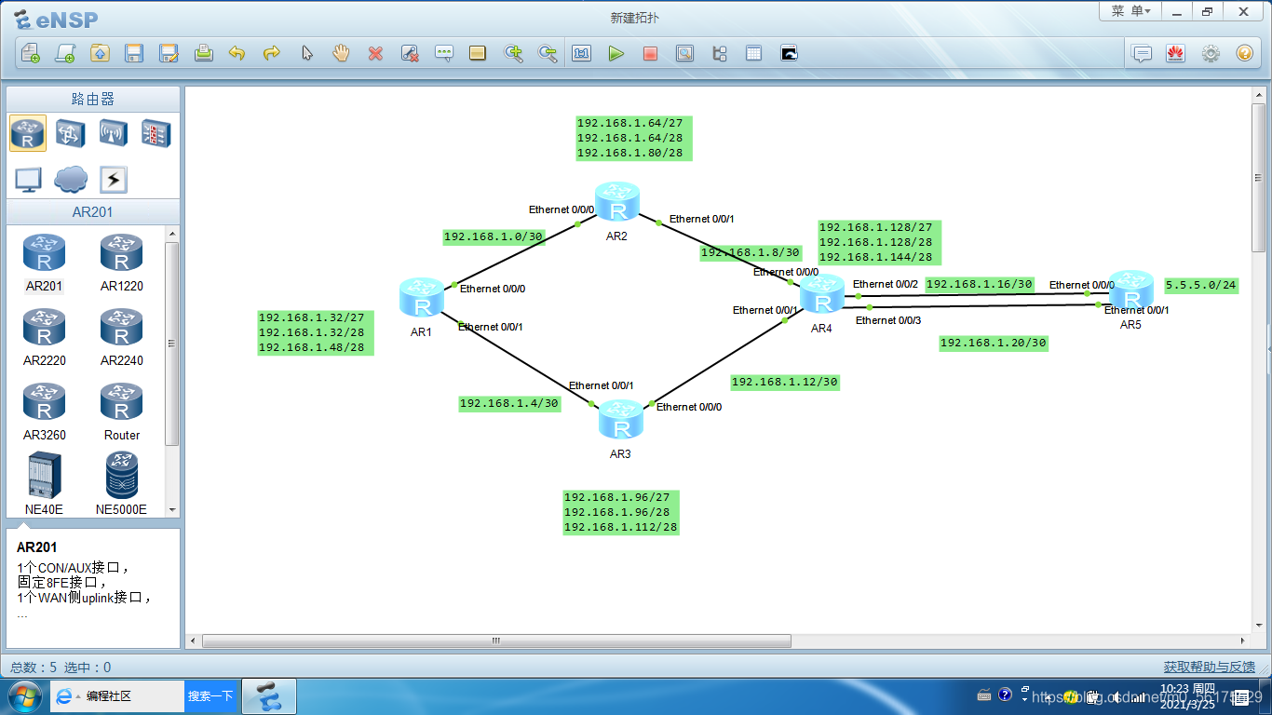Select the arrow pointer tool
This screenshot has height=715, width=1272.
pos(306,53)
